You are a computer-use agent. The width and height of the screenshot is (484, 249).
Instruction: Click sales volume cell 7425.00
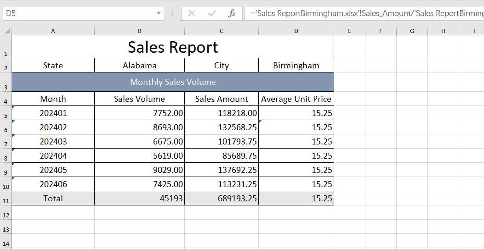(140, 184)
